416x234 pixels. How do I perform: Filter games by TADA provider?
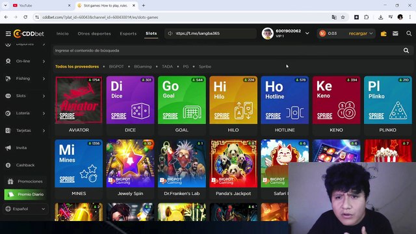pyautogui.click(x=167, y=66)
